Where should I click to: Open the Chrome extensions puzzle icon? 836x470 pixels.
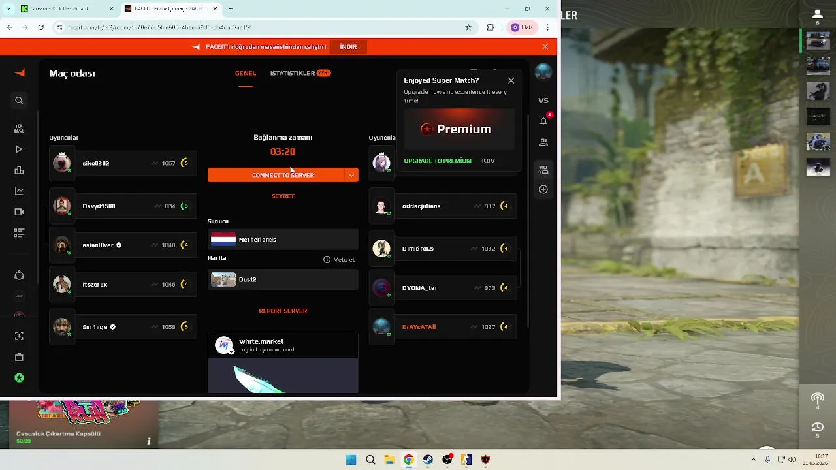490,27
